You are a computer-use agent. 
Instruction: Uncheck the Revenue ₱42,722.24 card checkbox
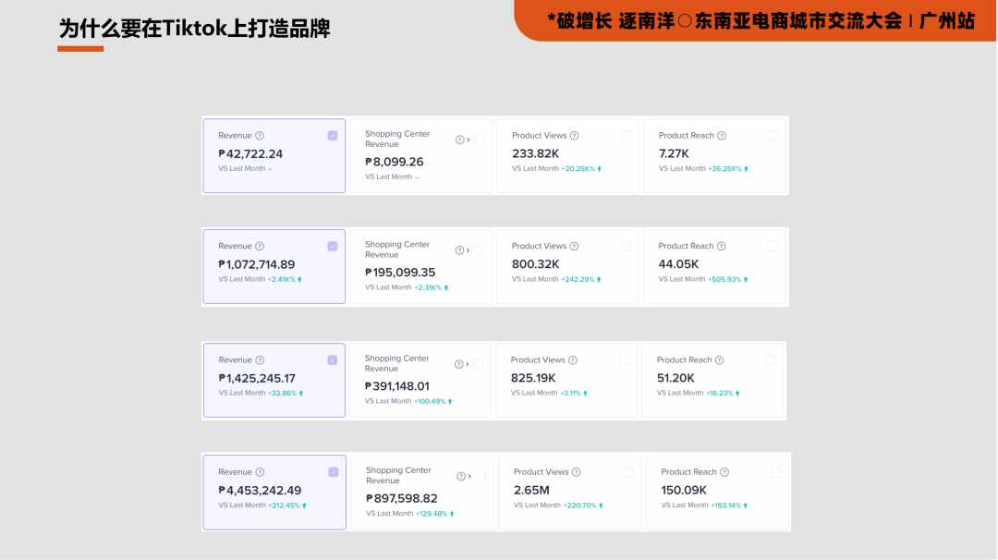click(x=333, y=136)
